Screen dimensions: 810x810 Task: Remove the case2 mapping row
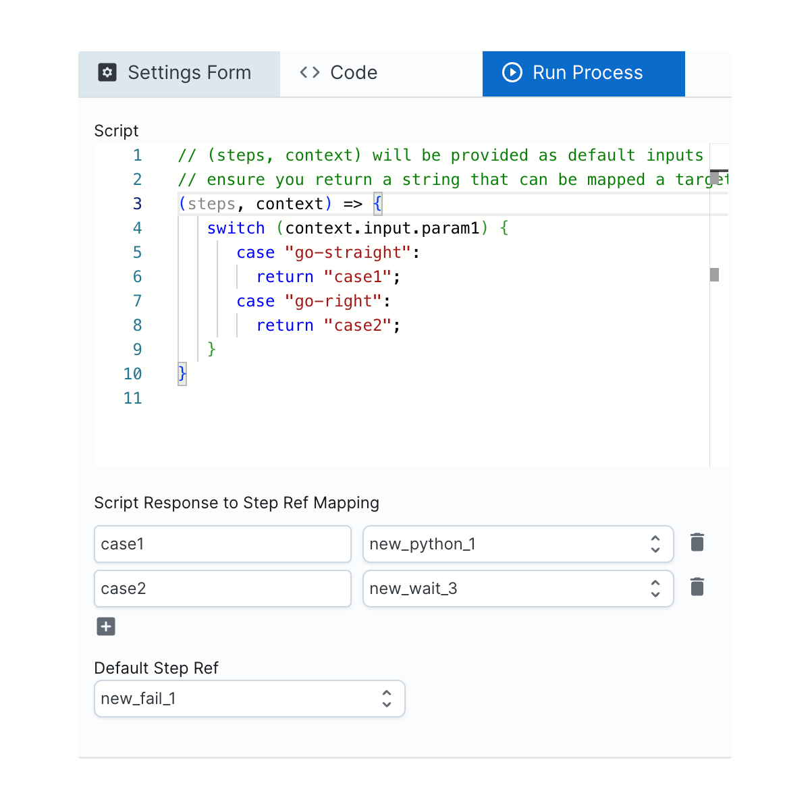pos(697,587)
